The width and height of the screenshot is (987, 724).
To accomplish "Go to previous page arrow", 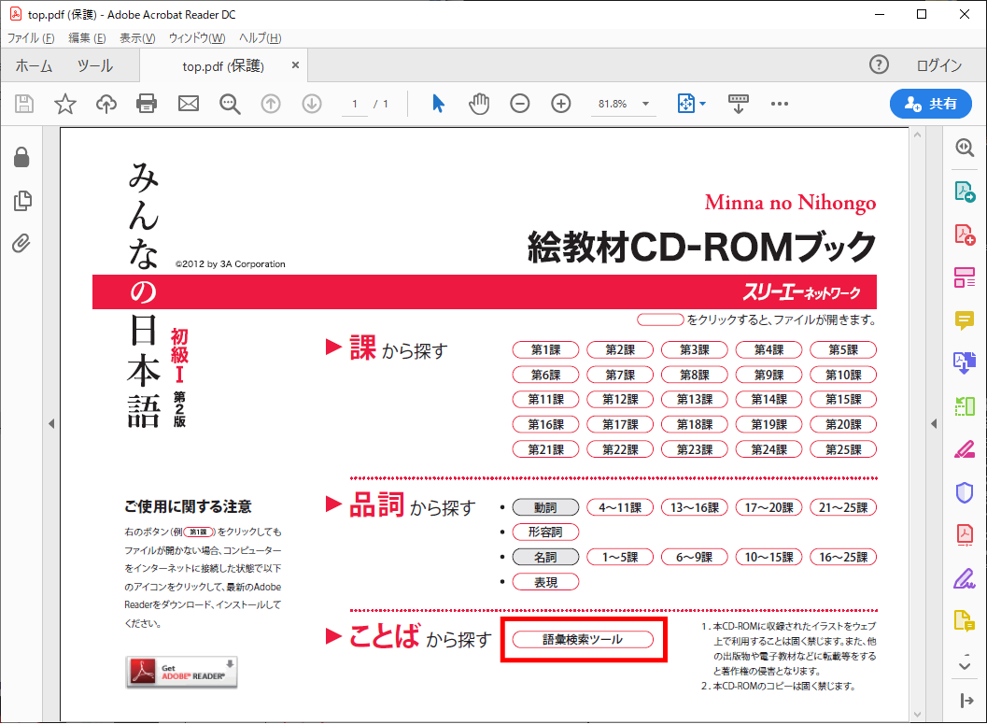I will (x=271, y=104).
